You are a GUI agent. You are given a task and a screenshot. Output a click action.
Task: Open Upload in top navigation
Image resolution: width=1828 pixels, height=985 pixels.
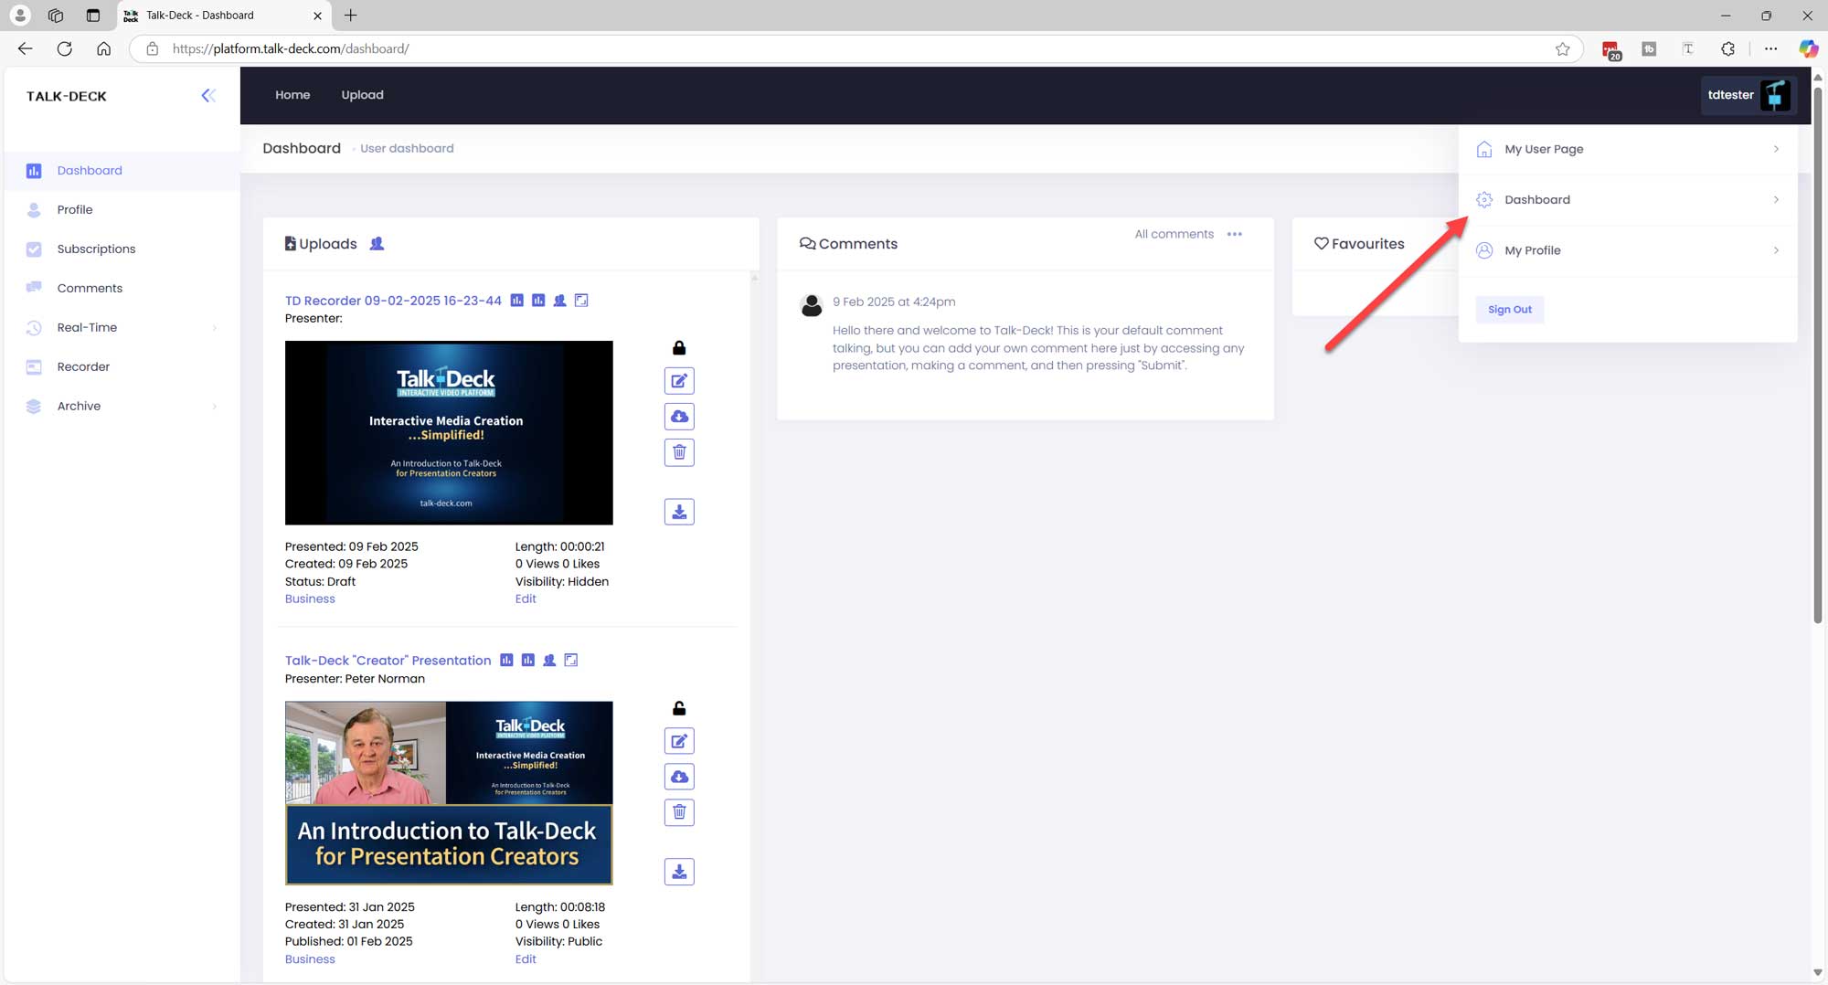click(362, 95)
